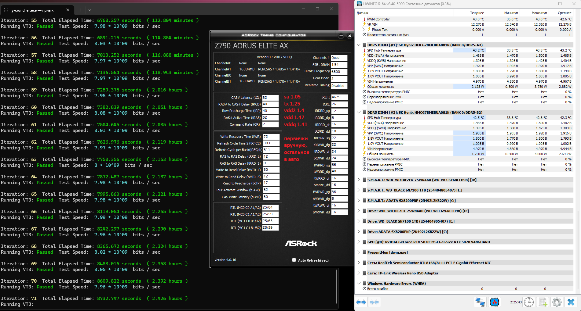Click the ASRock logo in Timing Configurator

coord(301,243)
